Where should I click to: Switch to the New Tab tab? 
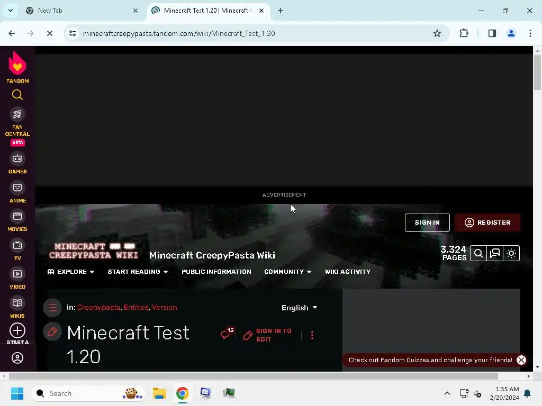tap(81, 11)
